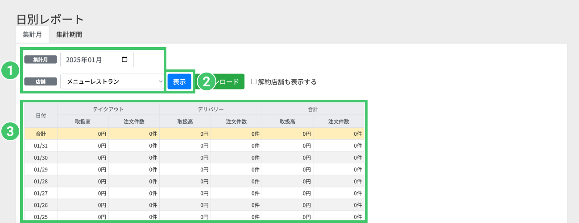The width and height of the screenshot is (579, 223).
Task: Switch to the 集計期間 tab
Action: (x=69, y=34)
